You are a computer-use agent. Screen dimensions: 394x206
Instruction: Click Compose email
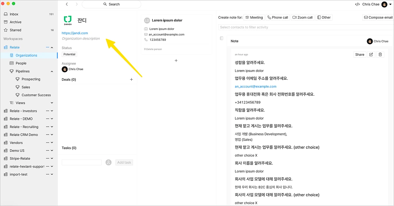click(378, 17)
